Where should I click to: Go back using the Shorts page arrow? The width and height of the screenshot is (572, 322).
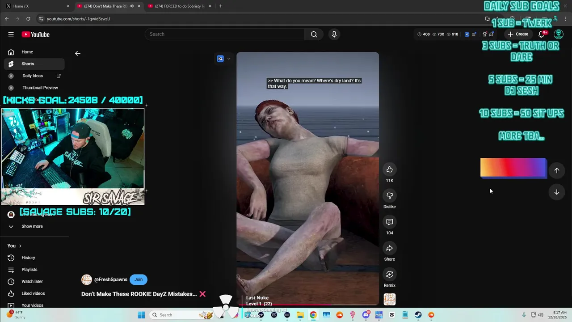click(x=78, y=53)
